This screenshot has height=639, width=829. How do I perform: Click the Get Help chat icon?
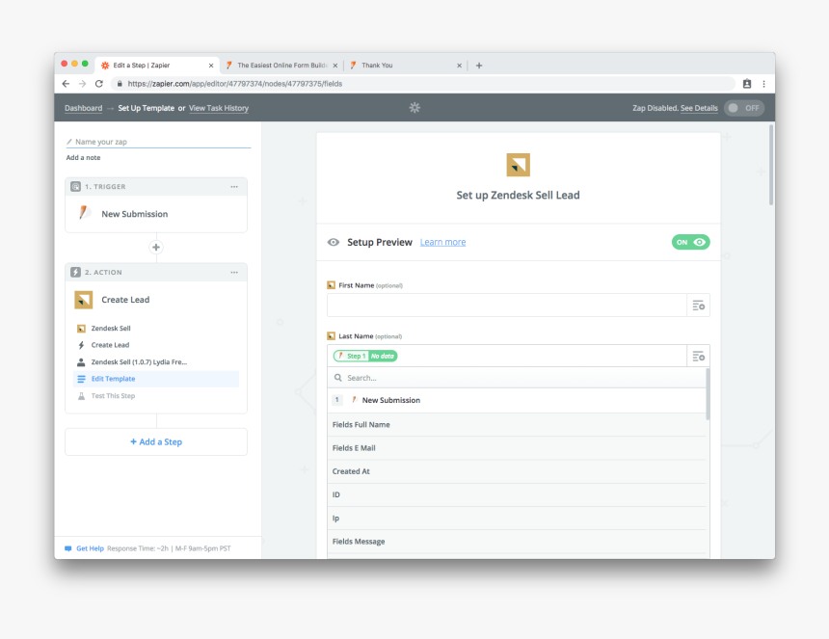[68, 548]
